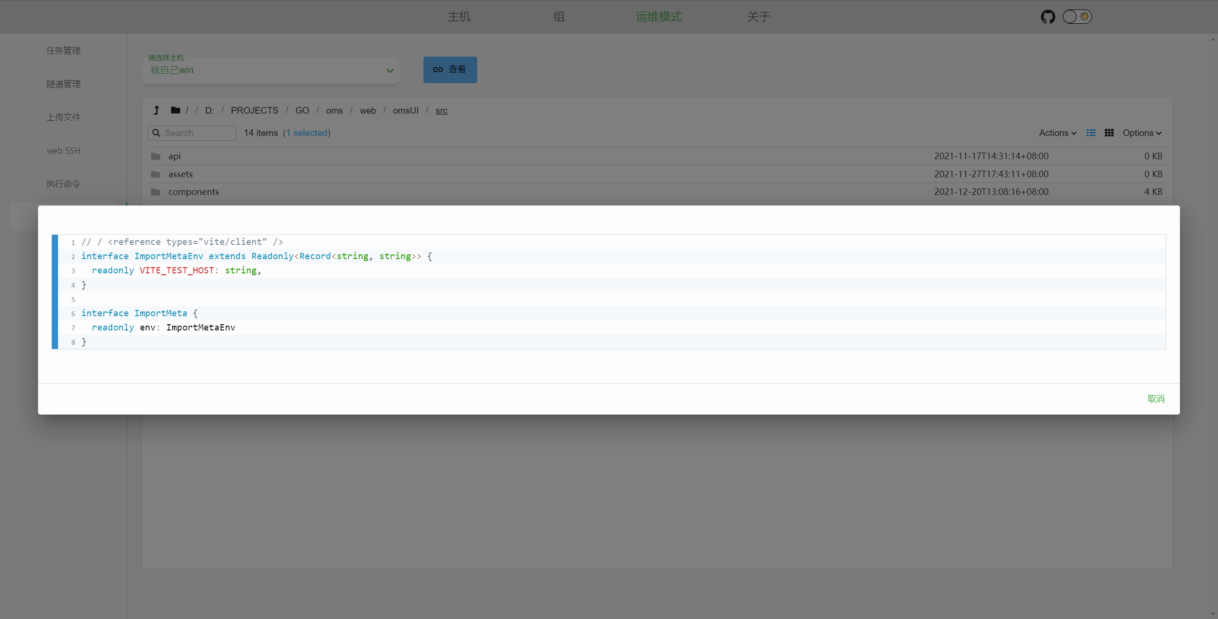Viewport: 1218px width, 619px height.
Task: Expand the Actions dropdown
Action: tap(1057, 133)
